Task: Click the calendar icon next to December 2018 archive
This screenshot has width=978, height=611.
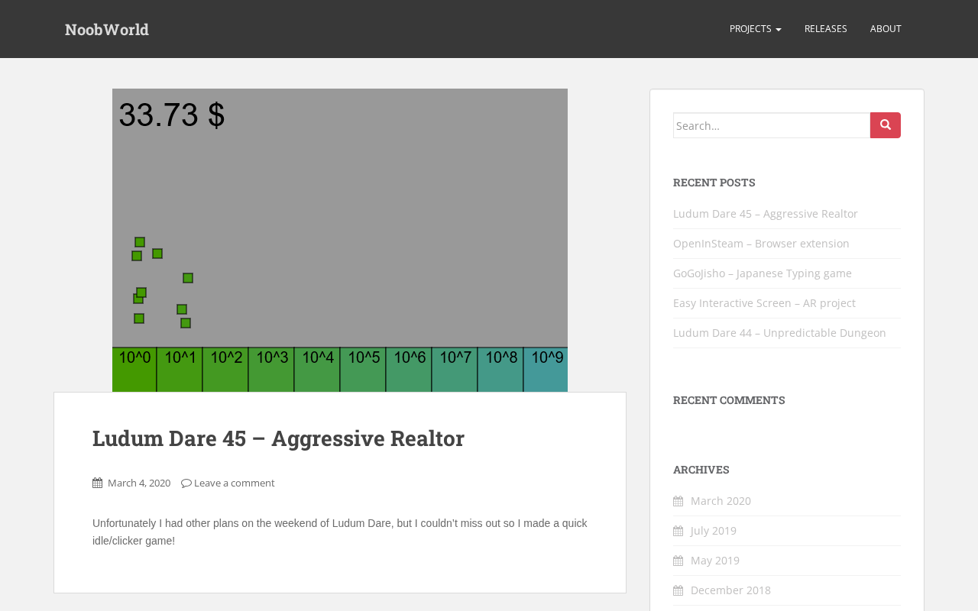Action: 678,590
